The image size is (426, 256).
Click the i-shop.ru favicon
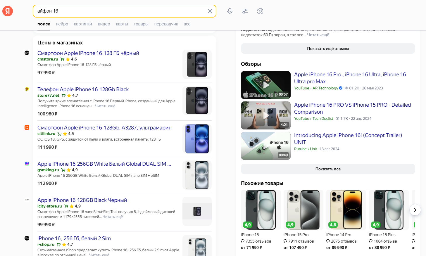tap(27, 238)
